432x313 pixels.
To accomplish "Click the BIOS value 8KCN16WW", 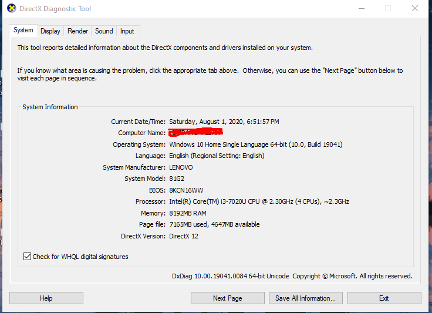I will pyautogui.click(x=186, y=190).
